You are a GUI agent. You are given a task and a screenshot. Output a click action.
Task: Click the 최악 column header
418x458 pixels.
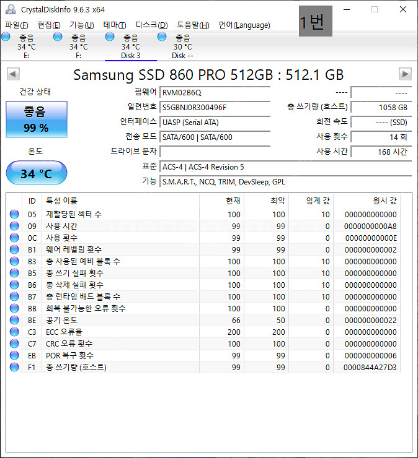(267, 201)
